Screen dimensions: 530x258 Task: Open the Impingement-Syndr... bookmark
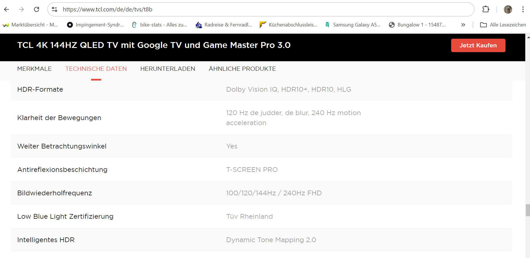click(96, 25)
